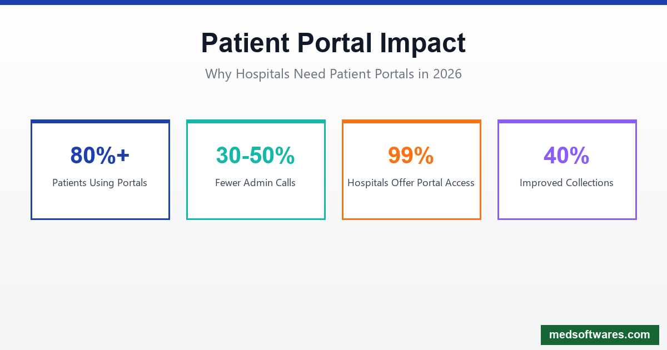Image resolution: width=667 pixels, height=350 pixels.
Task: Click the purple top stripe of the 40% card
Action: click(567, 121)
